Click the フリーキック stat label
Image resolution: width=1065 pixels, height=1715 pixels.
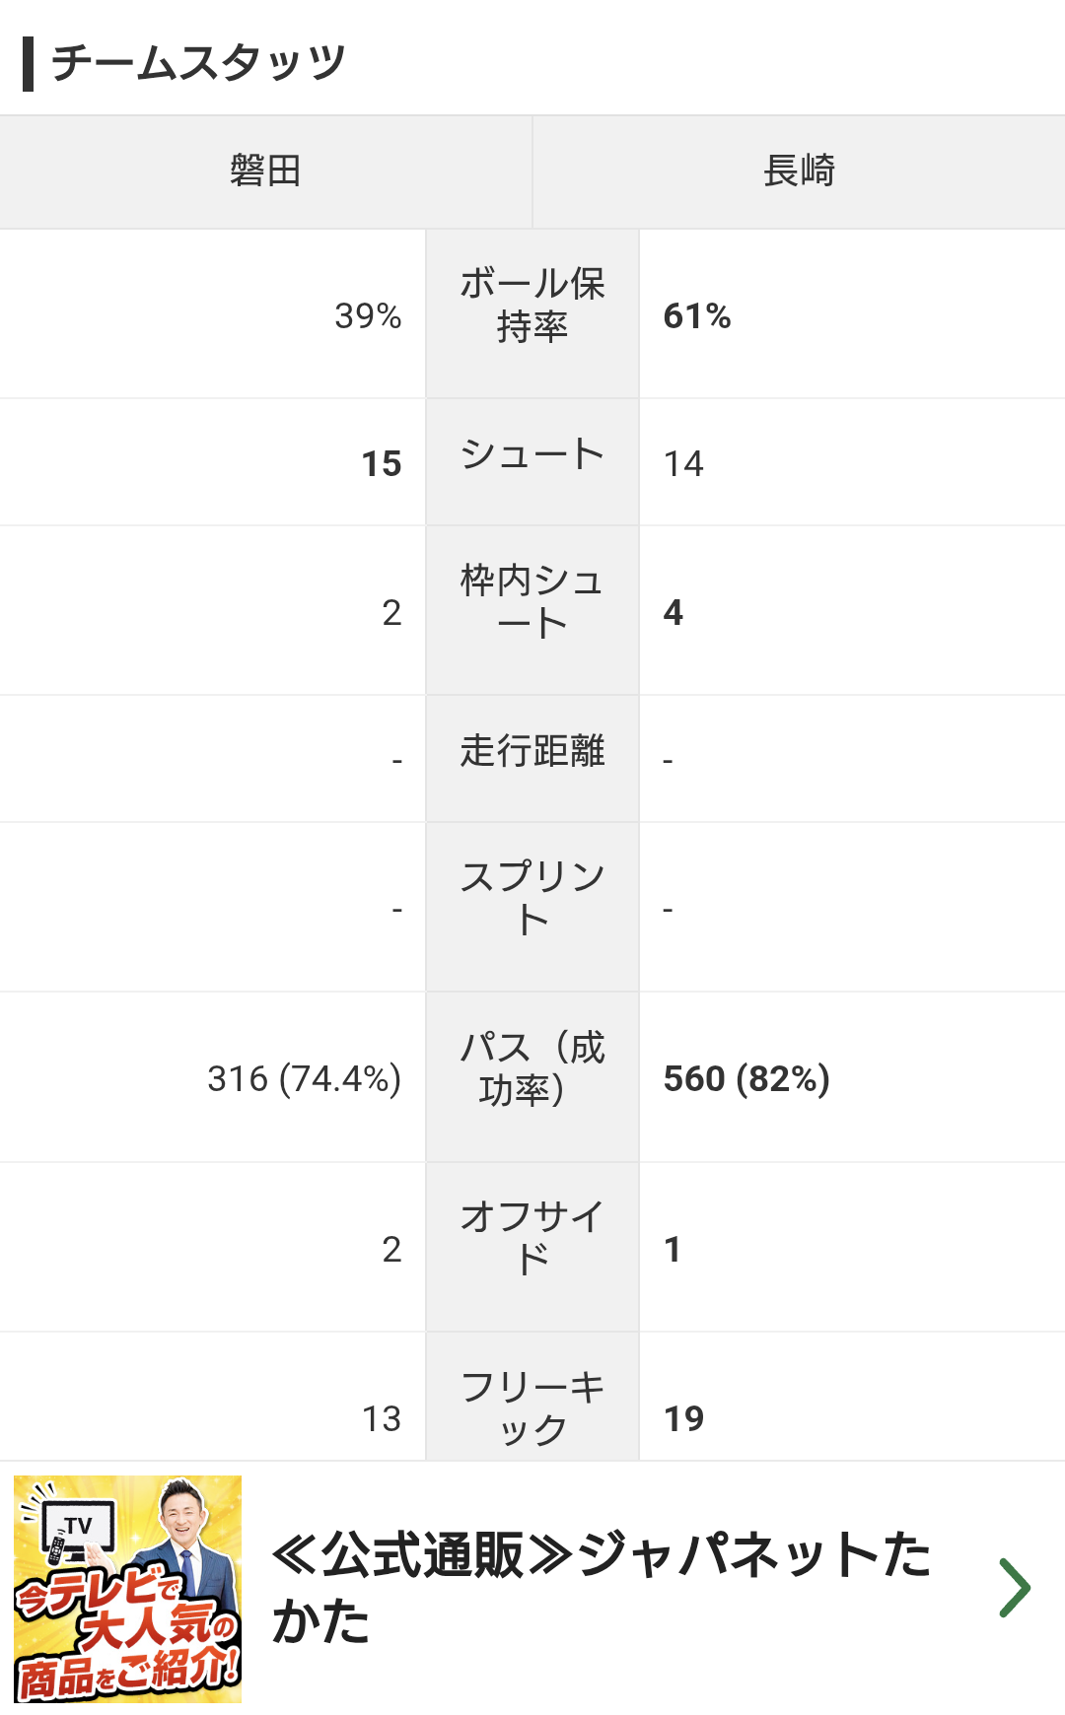(532, 1407)
